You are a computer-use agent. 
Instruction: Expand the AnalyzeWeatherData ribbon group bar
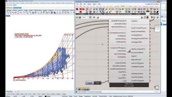(x=97, y=14)
